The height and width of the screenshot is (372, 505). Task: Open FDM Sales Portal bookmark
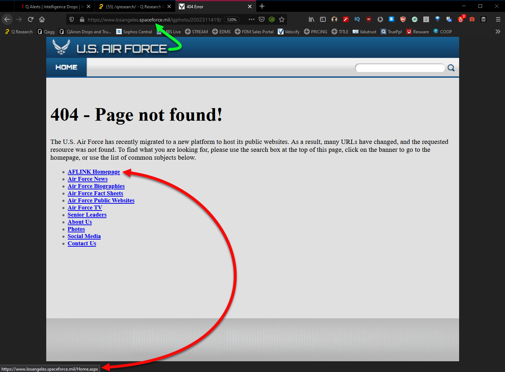254,32
